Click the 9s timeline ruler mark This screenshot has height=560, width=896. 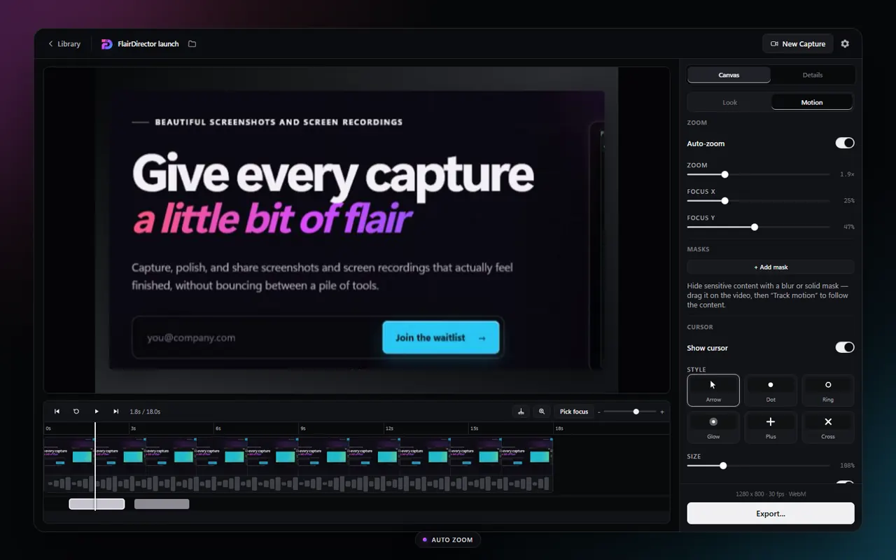[x=302, y=428]
